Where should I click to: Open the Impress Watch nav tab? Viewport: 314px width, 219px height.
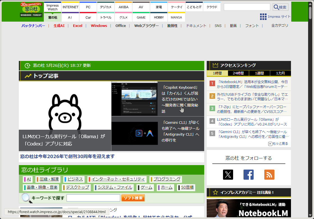click(x=53, y=7)
